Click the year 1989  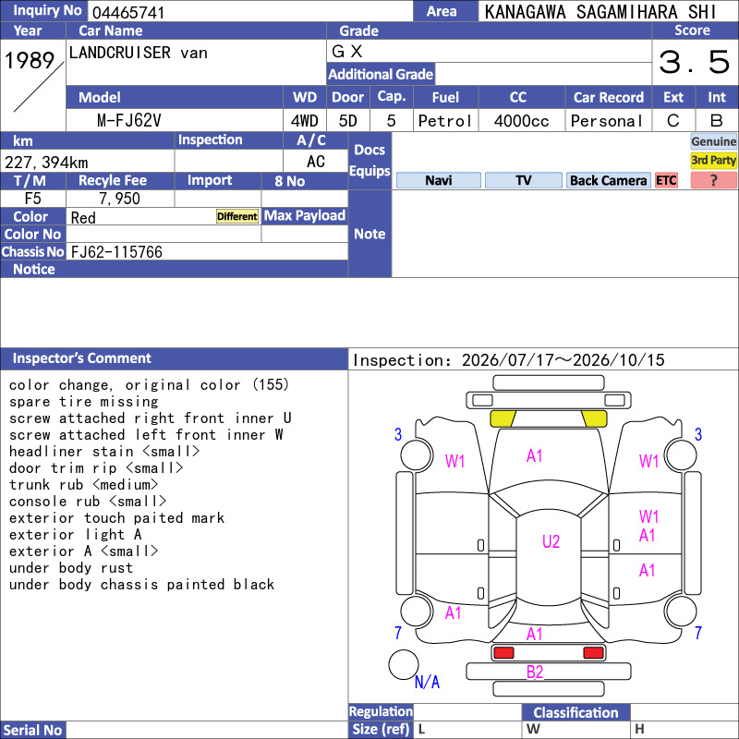[30, 60]
